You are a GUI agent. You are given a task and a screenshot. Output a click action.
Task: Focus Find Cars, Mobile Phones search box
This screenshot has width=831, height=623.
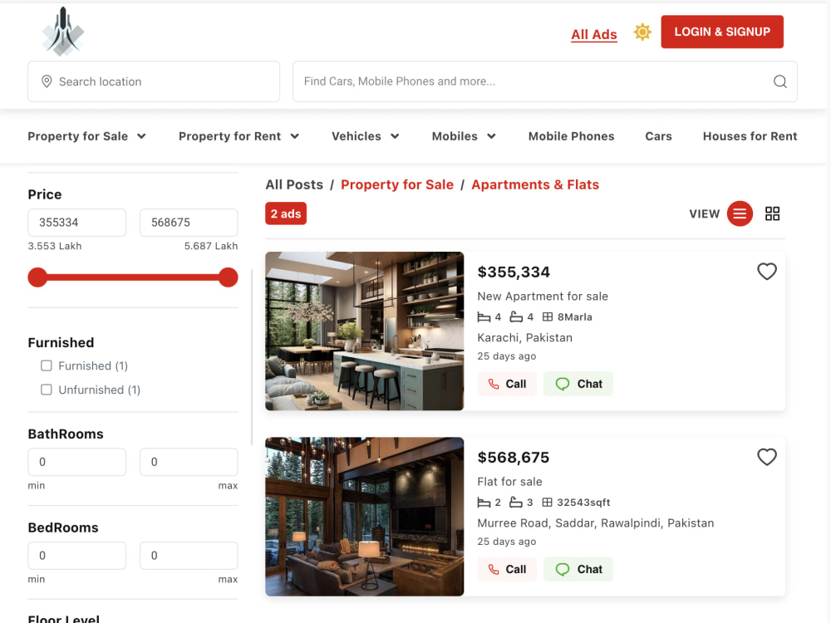[x=545, y=81]
